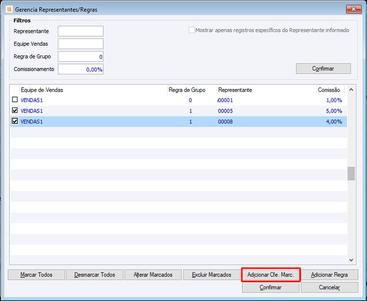Click the 1,00% commission value
Viewport: 367px width, 301px height.
pyautogui.click(x=334, y=101)
